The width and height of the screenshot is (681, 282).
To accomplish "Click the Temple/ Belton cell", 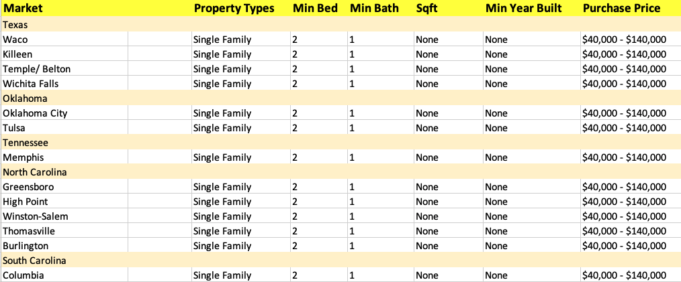I will click(64, 69).
